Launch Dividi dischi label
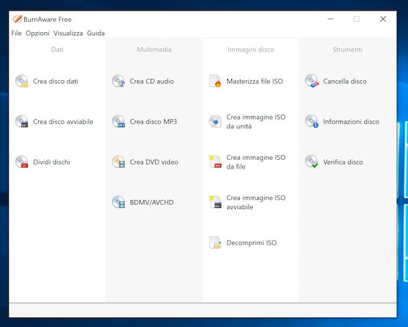Screen dimensions: 408x327 [52, 162]
